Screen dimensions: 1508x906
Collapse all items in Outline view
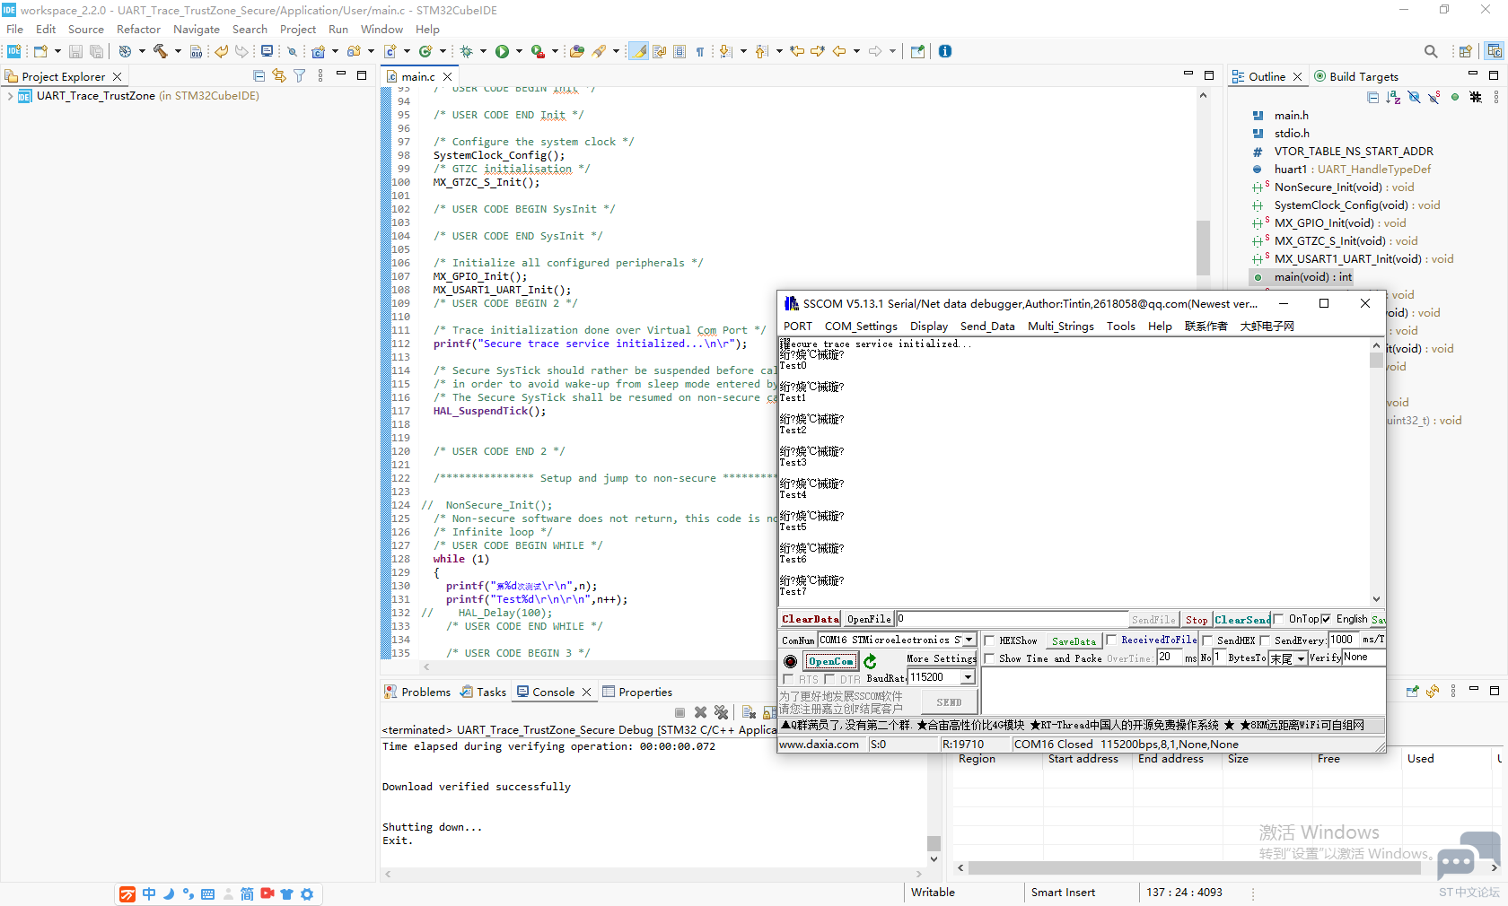tap(1372, 97)
